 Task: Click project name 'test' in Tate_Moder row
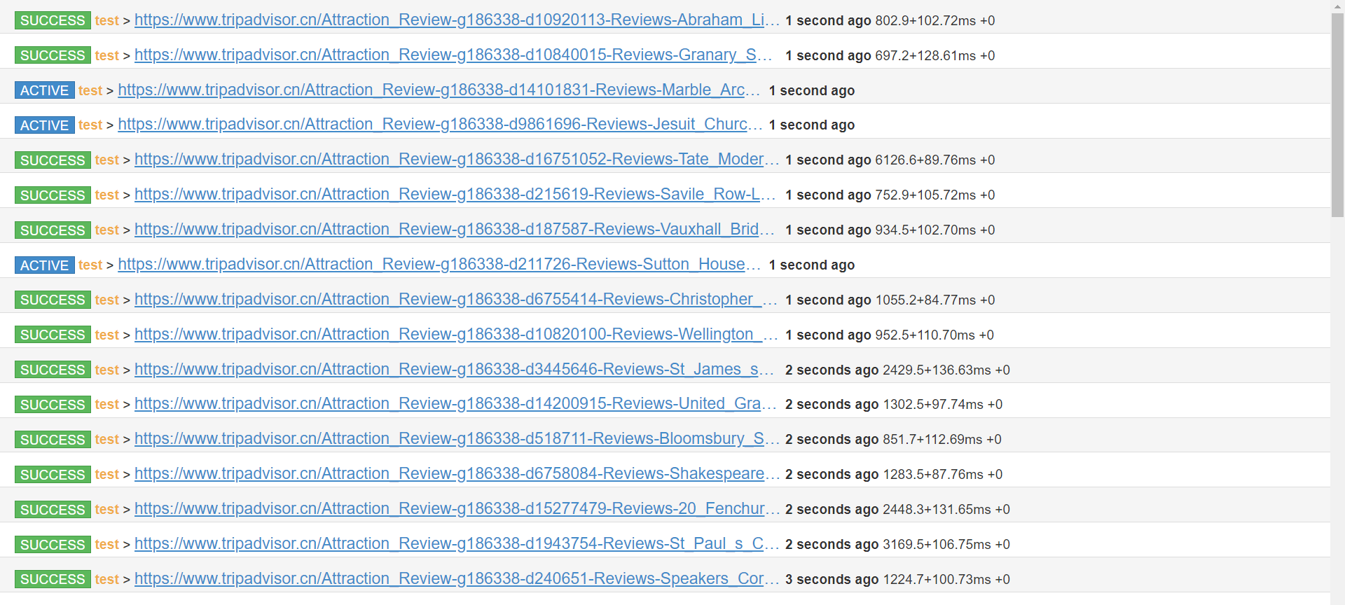pyautogui.click(x=107, y=160)
